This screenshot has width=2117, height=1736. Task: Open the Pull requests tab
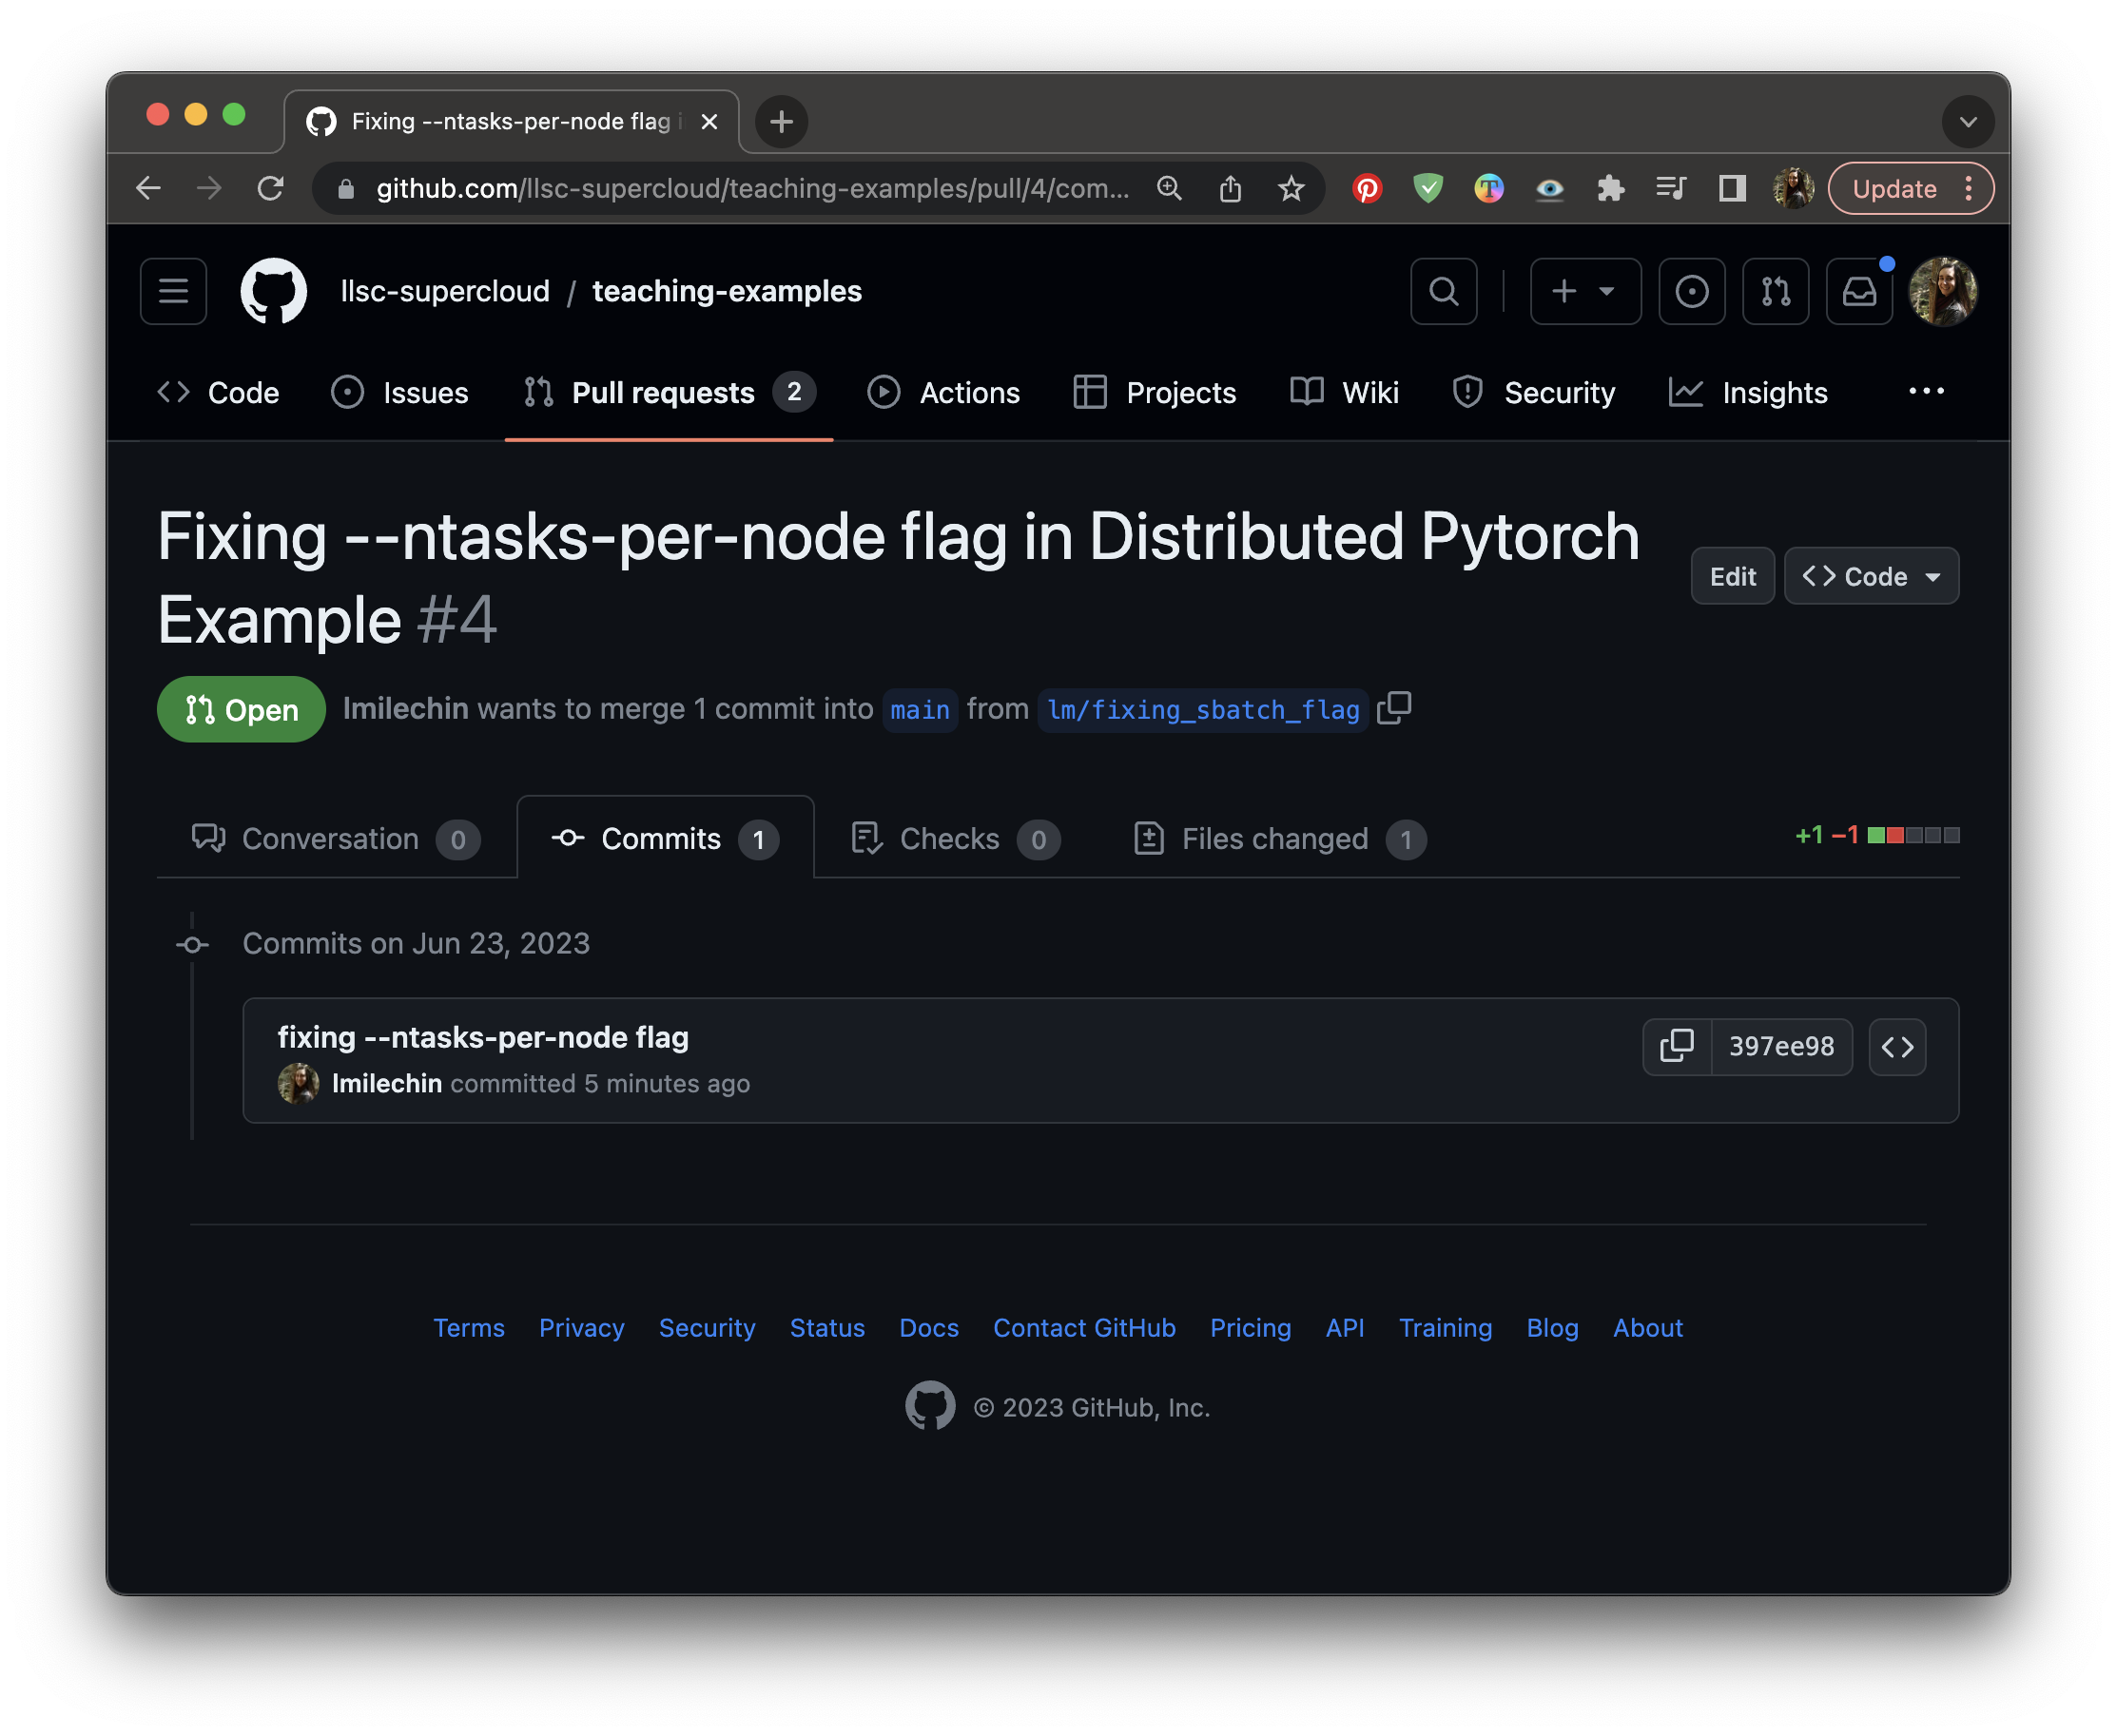click(x=669, y=392)
